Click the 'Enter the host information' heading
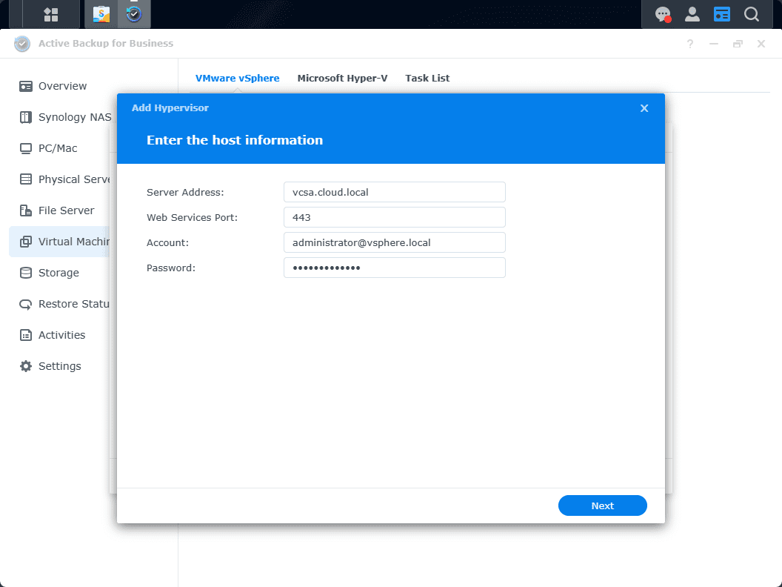 pos(235,140)
